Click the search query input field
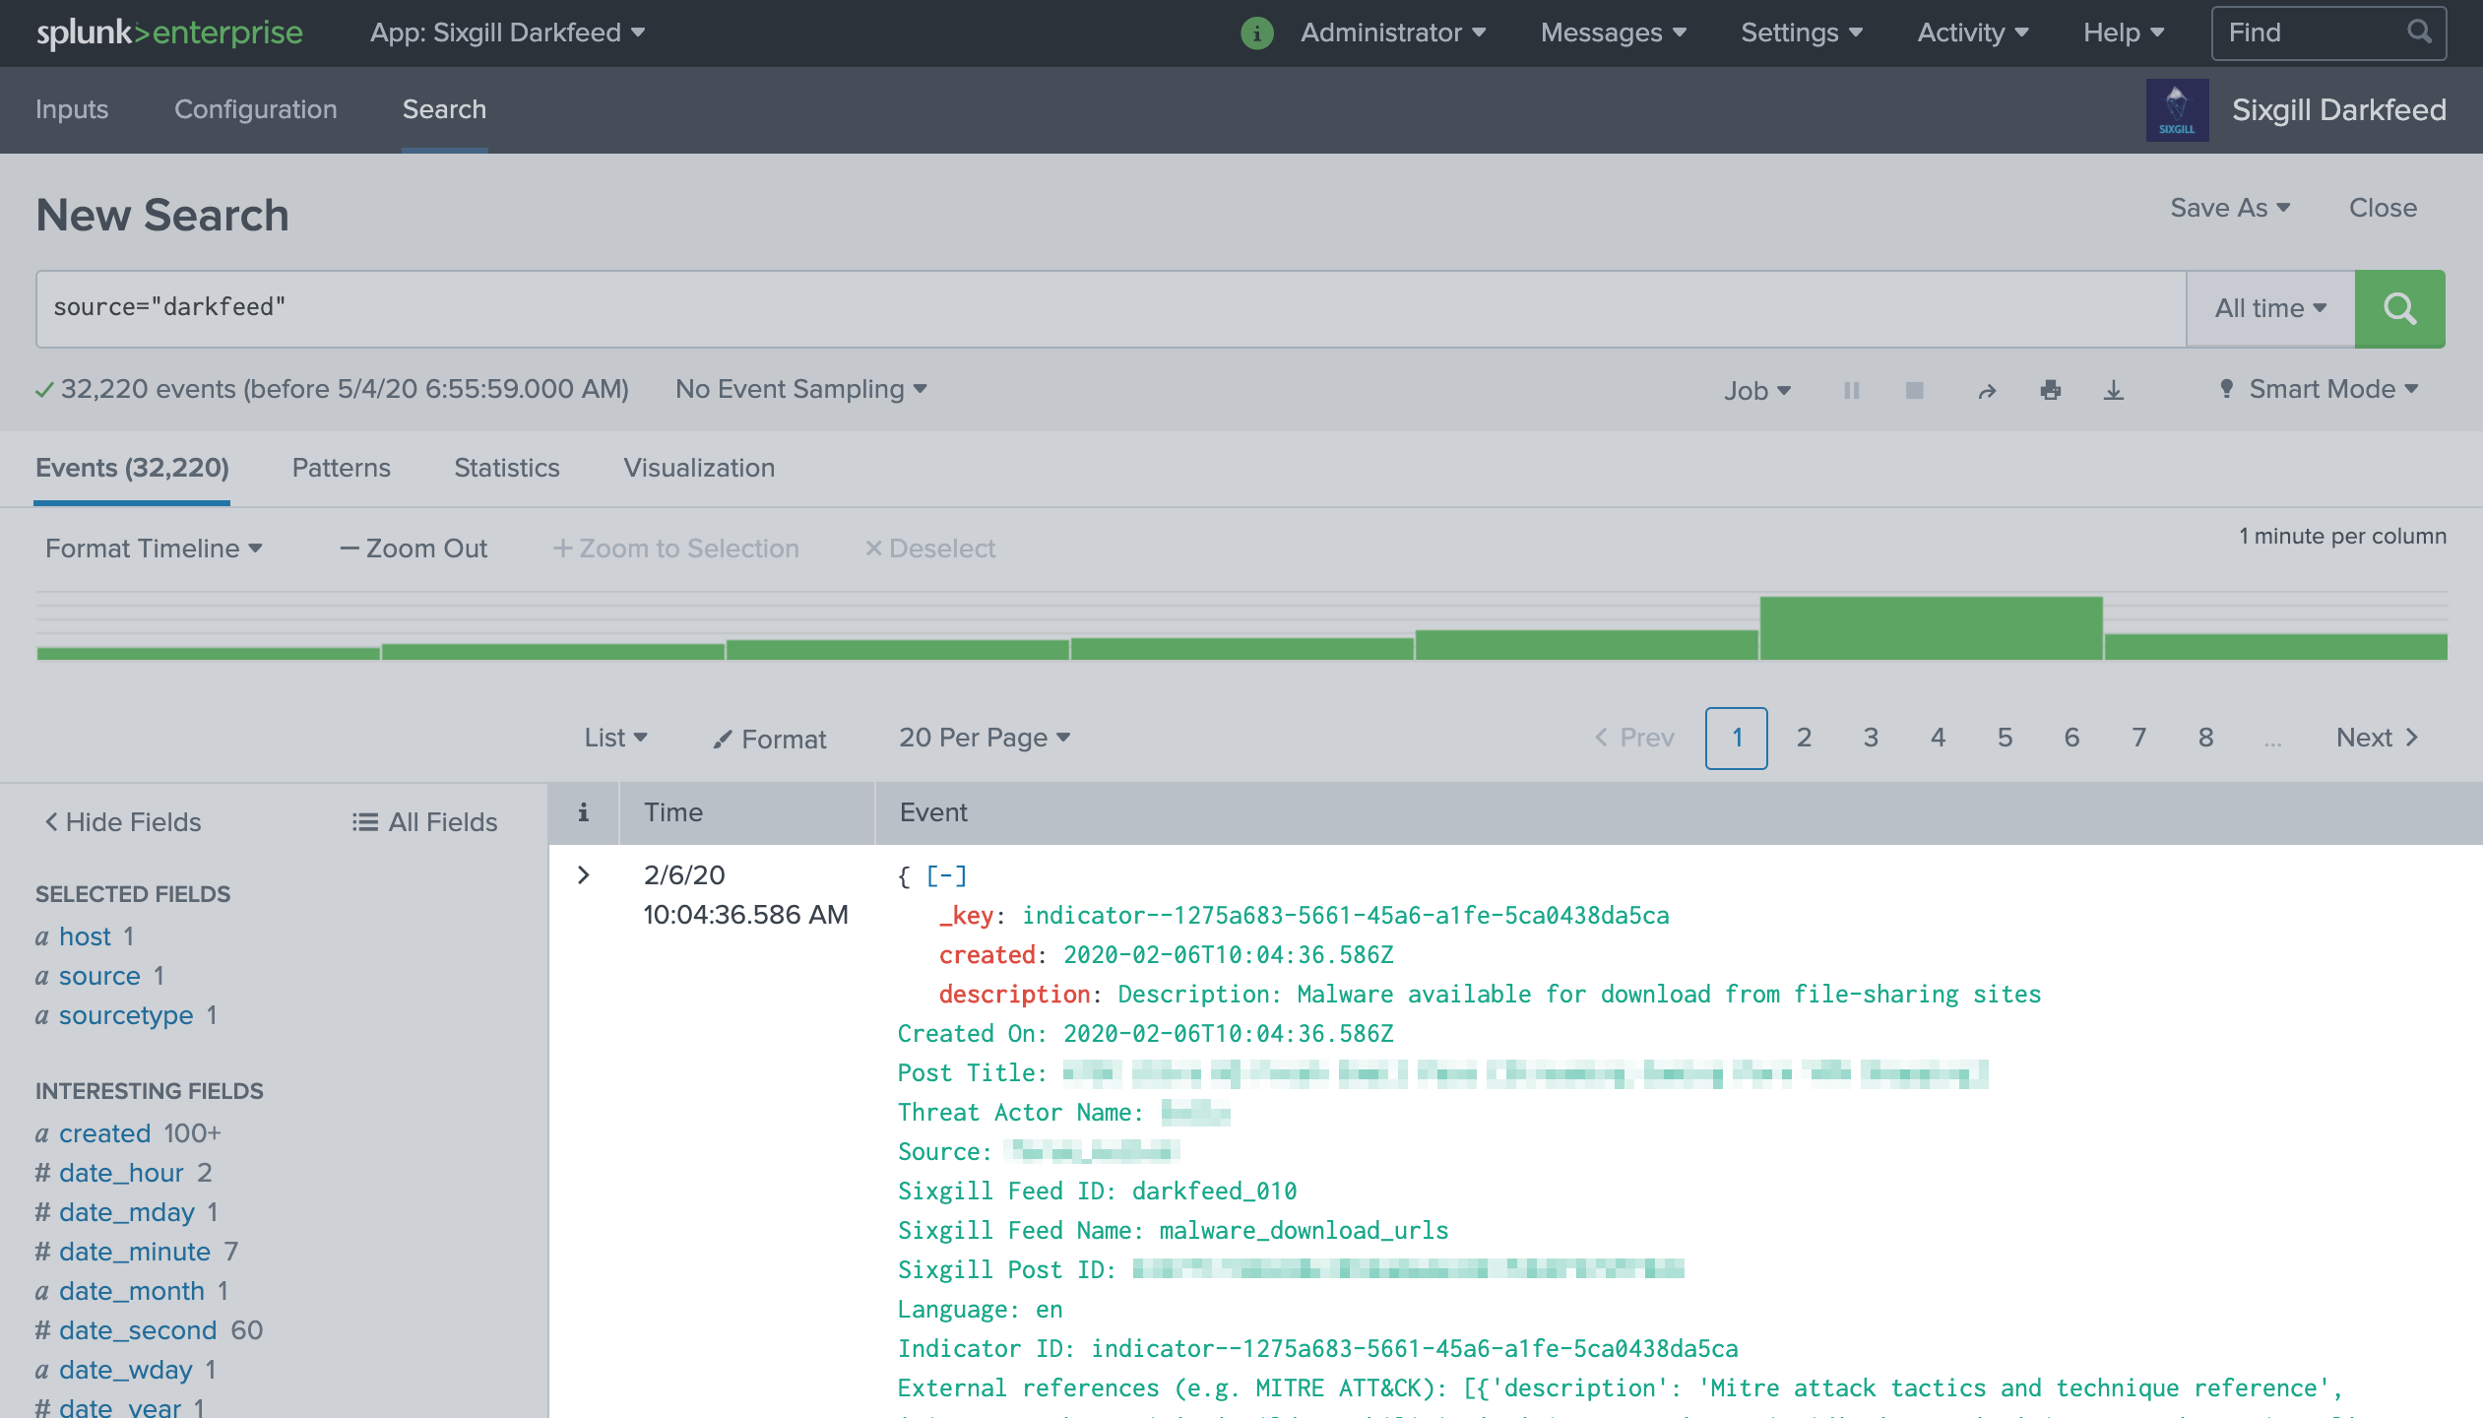 pos(1111,308)
